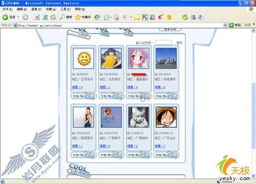
Task: Click the 得票 link under 福建福州 card
Action: [133, 87]
